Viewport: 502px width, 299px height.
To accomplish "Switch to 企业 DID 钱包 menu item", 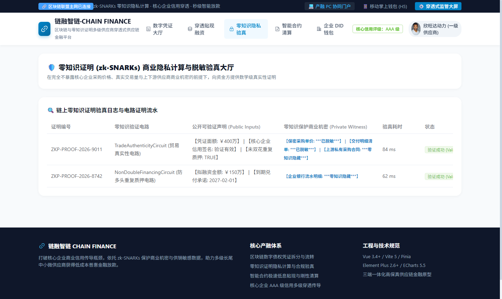I will coord(330,29).
